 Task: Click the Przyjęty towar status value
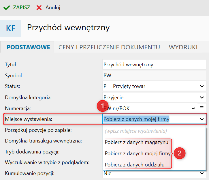[129, 86]
